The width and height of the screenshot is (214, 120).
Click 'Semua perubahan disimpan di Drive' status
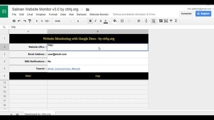tap(134, 14)
